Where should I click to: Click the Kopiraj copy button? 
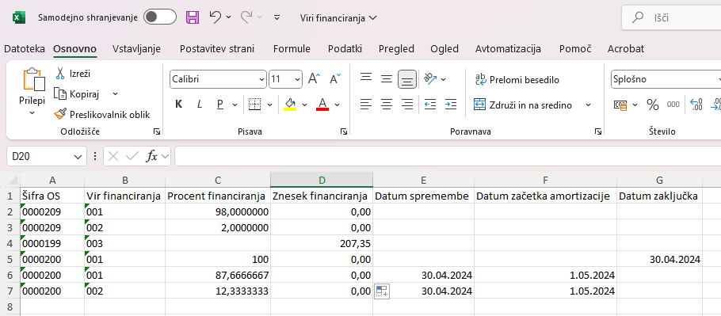pos(78,94)
